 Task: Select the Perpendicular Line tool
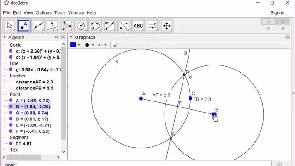pos(53,26)
